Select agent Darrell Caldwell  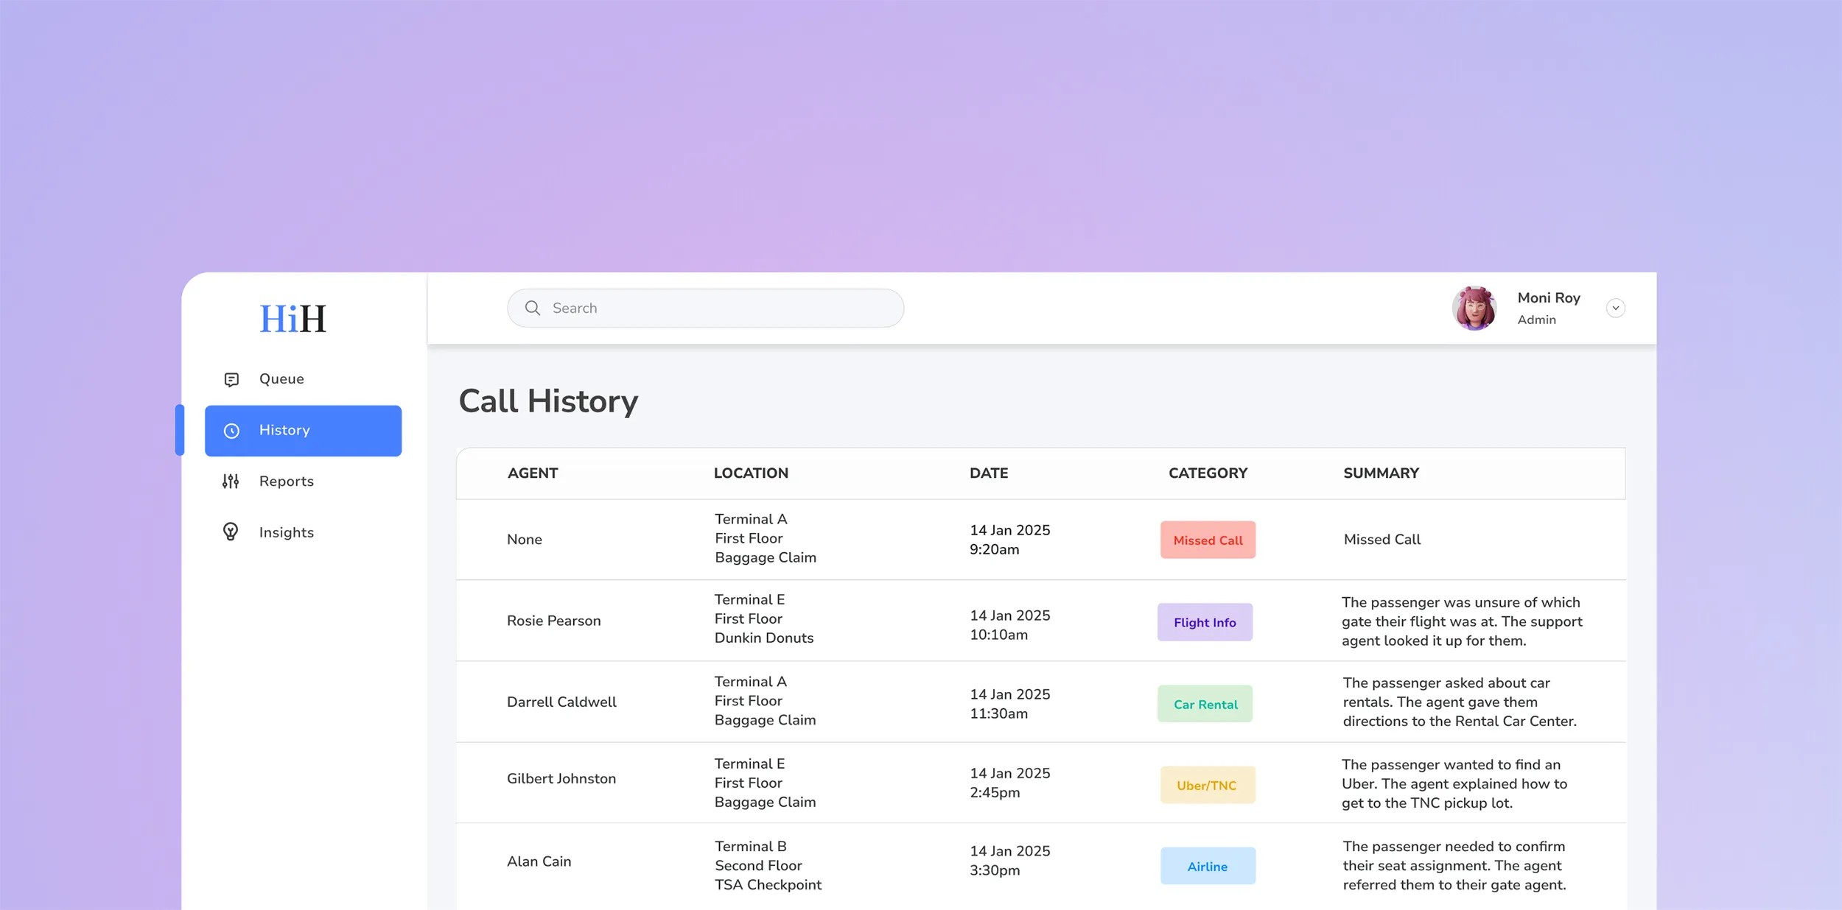(561, 702)
